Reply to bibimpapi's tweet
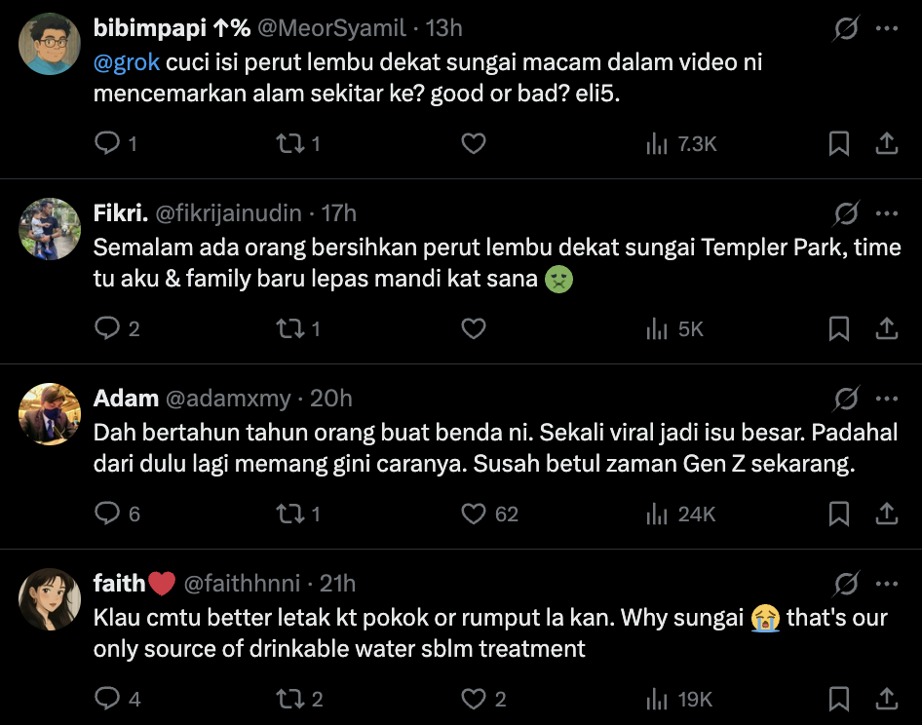 (106, 144)
